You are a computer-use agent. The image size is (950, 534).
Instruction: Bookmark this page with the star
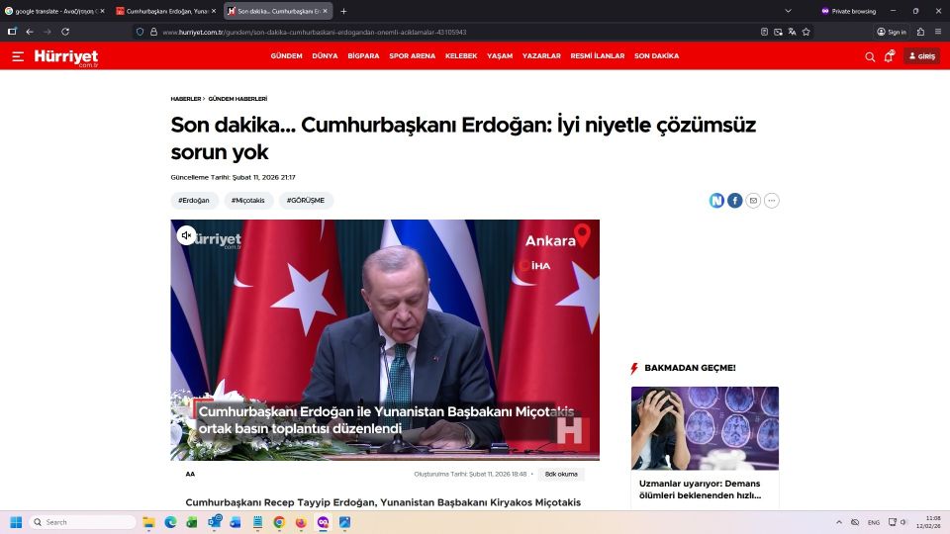click(806, 32)
